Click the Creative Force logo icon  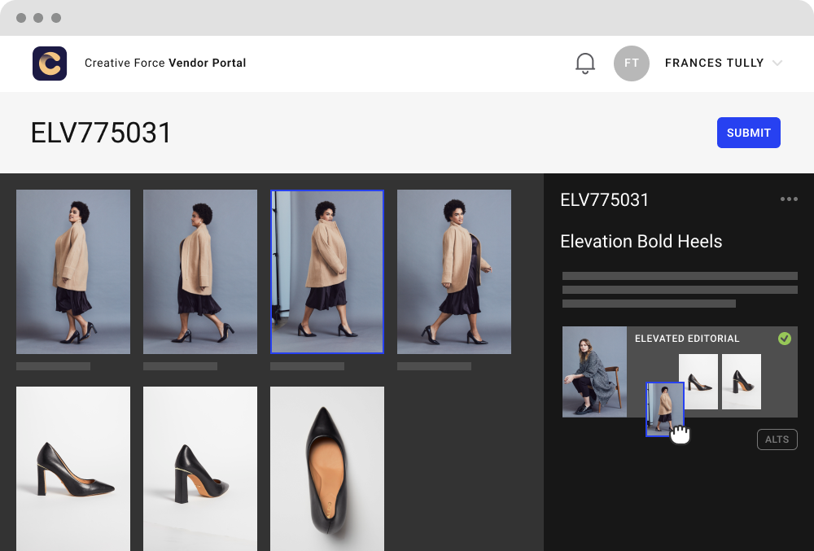pos(50,63)
